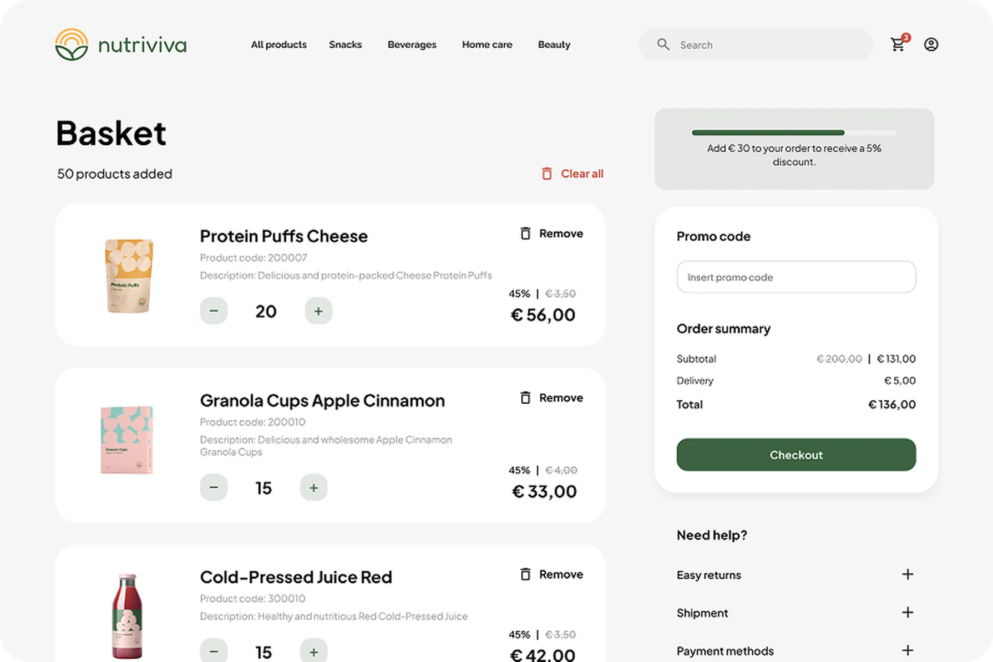993x662 pixels.
Task: Open the shopping cart icon
Action: 898,44
